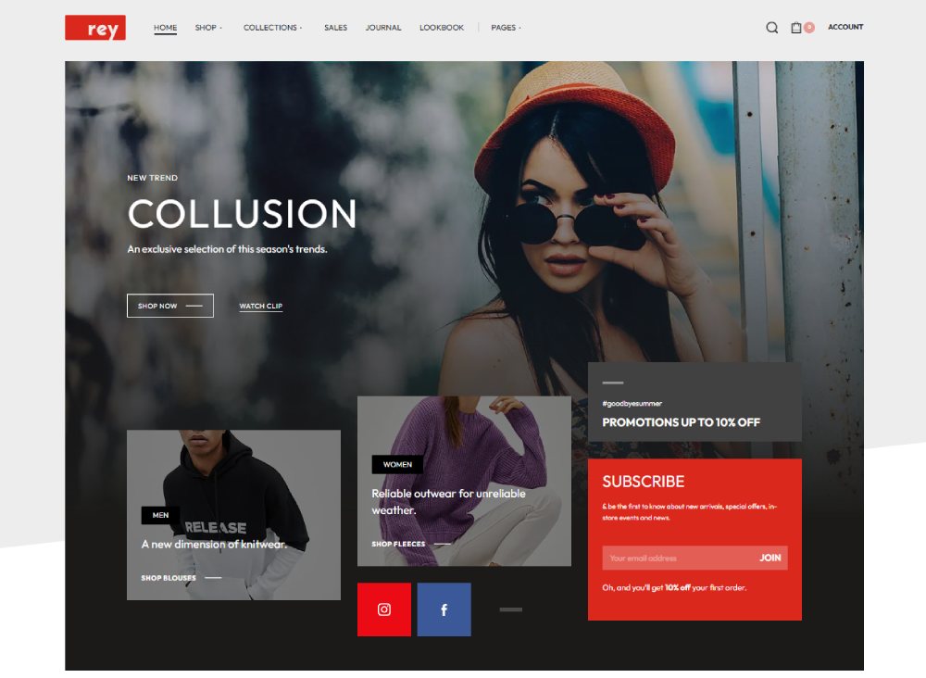
Task: Open the Journal menu item
Action: 383,28
